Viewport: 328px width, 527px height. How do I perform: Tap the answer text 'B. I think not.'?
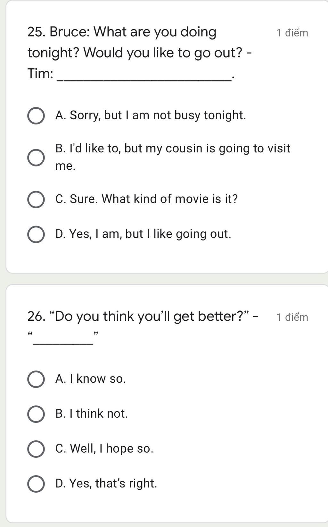pyautogui.click(x=91, y=414)
